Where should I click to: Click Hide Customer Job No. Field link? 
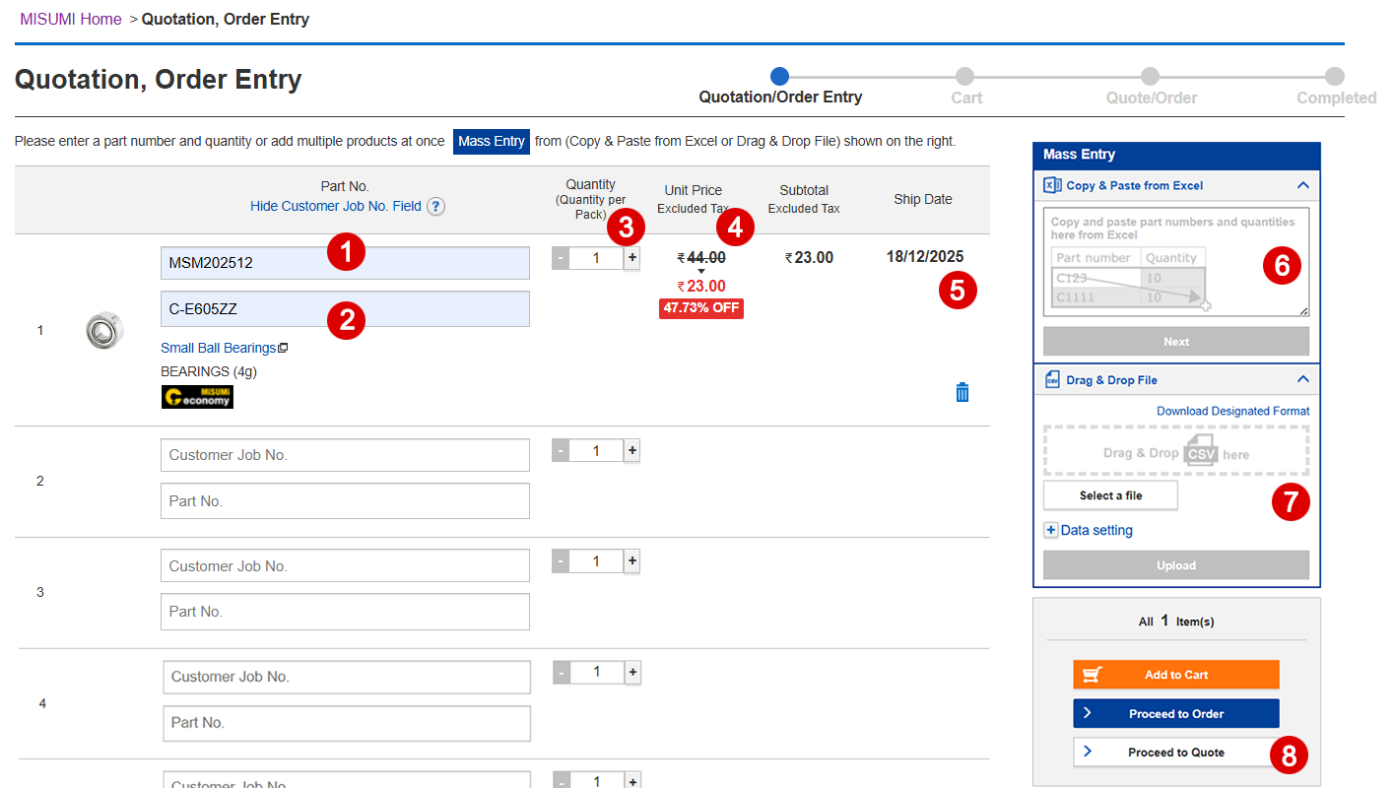335,207
